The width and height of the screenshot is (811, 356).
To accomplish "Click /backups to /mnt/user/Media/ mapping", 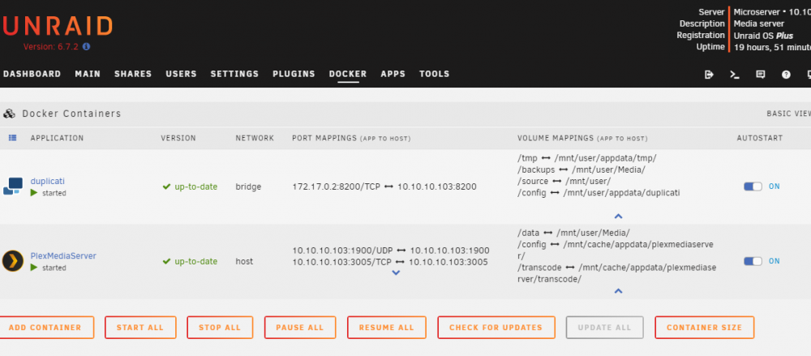I will point(581,169).
